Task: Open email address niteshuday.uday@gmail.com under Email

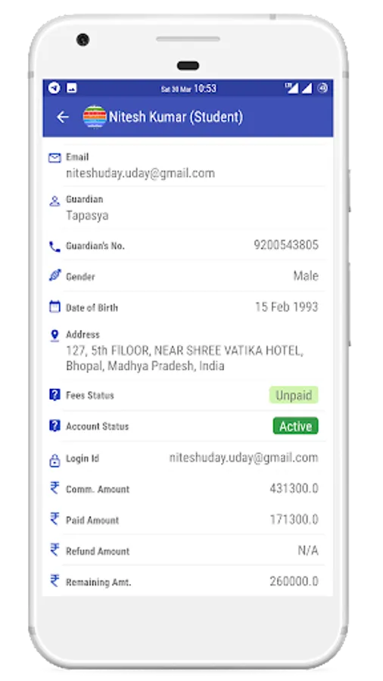Action: click(x=140, y=173)
